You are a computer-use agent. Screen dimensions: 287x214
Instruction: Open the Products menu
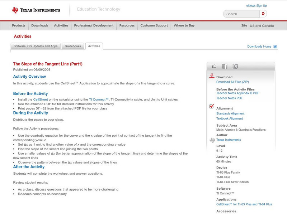pyautogui.click(x=19, y=25)
